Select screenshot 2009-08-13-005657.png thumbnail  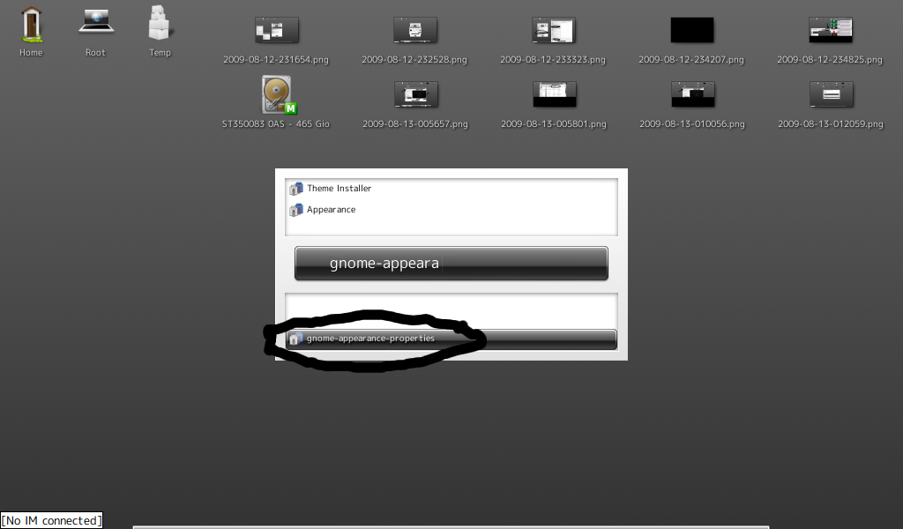coord(415,94)
